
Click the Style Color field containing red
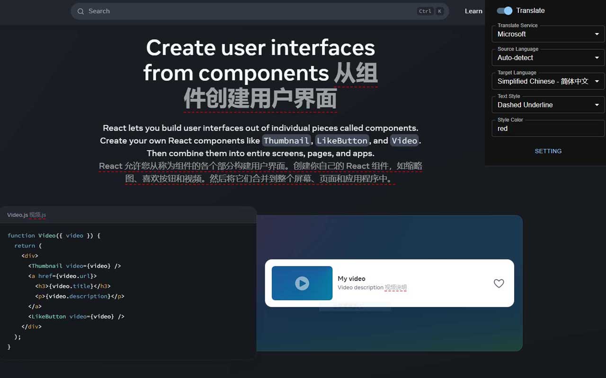coord(548,129)
